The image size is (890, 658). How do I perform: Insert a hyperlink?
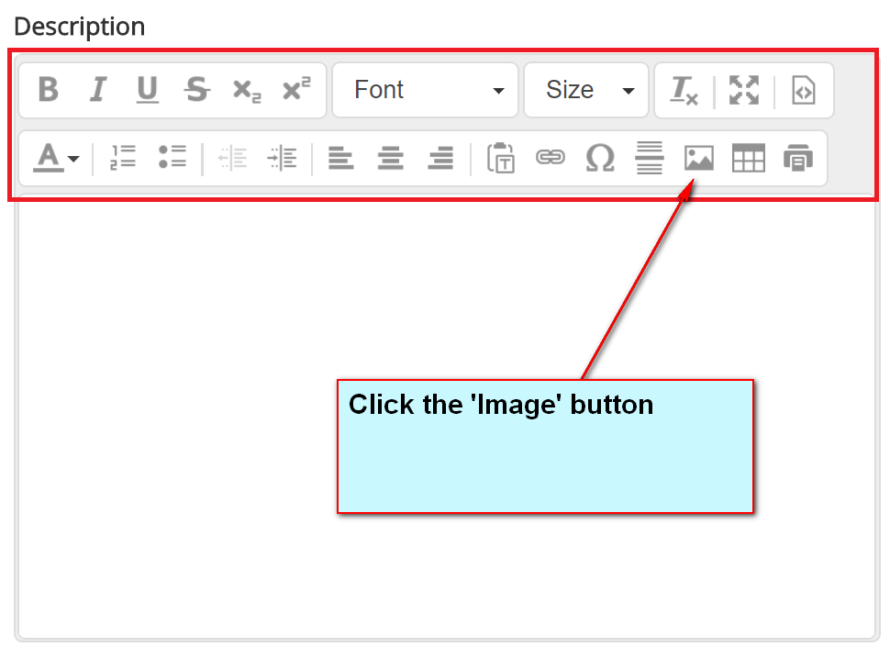(x=550, y=158)
